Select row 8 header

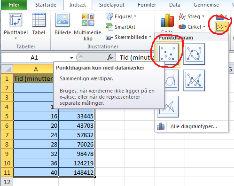coord(7,144)
